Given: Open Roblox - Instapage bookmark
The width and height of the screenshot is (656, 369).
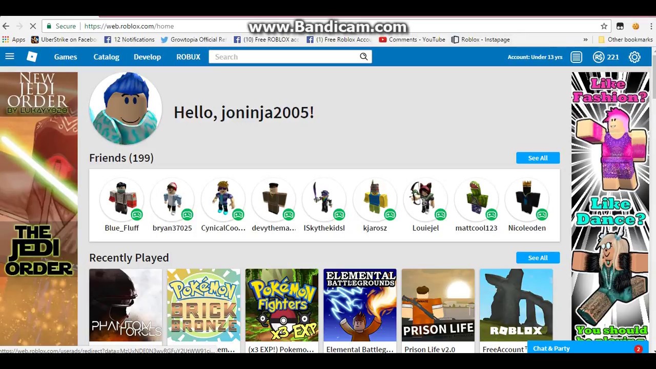Looking at the screenshot, I should 481,39.
